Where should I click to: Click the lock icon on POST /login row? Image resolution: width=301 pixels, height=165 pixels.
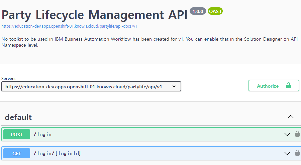(297, 134)
